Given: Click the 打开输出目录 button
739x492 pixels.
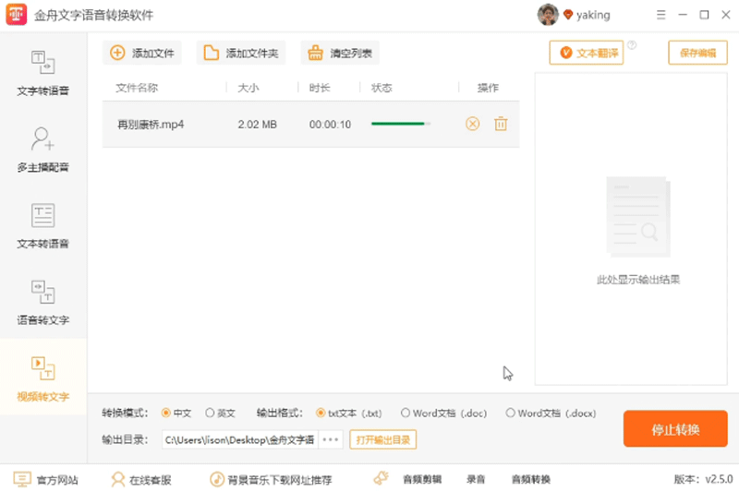Looking at the screenshot, I should [382, 439].
